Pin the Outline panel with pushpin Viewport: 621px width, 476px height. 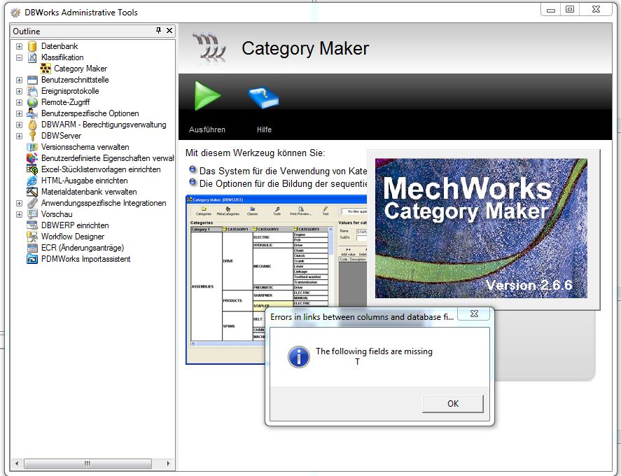coord(158,31)
